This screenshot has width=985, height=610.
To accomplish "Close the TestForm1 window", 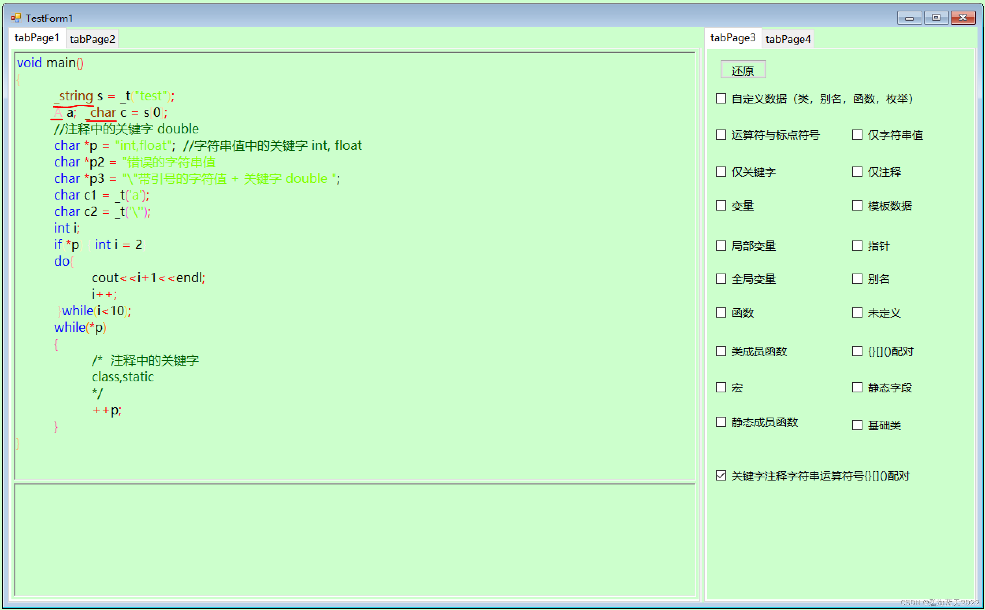I will pyautogui.click(x=963, y=18).
